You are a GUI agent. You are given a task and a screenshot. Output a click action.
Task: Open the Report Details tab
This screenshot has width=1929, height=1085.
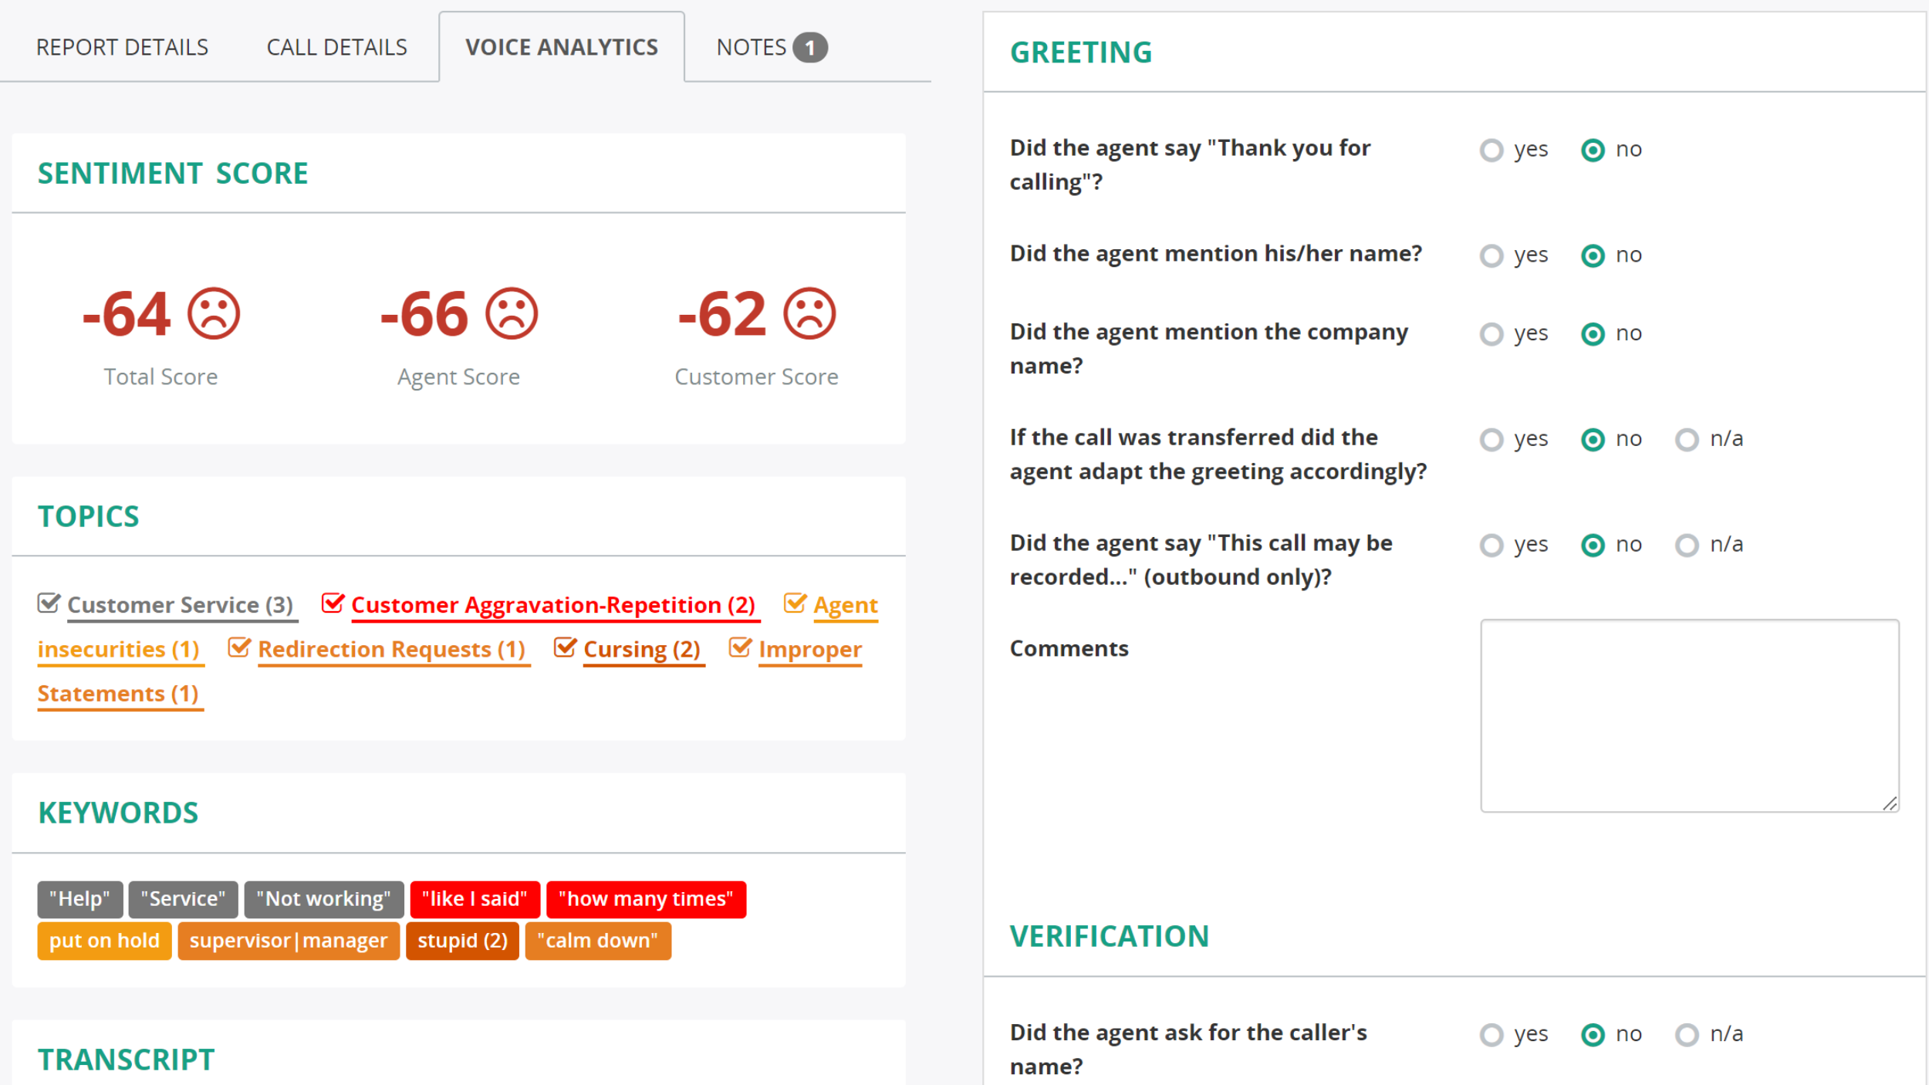pos(122,47)
